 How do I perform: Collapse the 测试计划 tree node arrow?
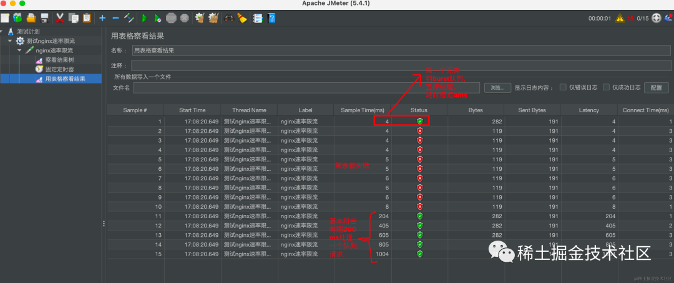click(2, 32)
